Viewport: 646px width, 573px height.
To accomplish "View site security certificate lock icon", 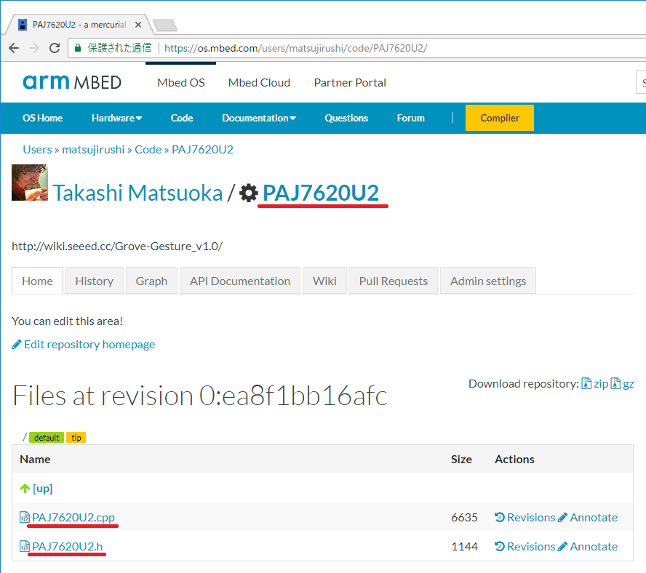I will pos(76,47).
